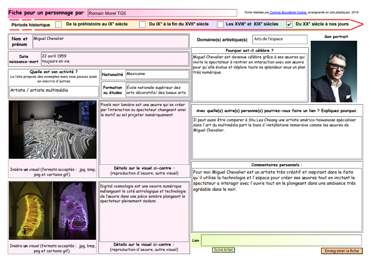Screen dimensions: 371x262
Task: Click the Pixels noir lumière artwork image
Action: [53, 130]
